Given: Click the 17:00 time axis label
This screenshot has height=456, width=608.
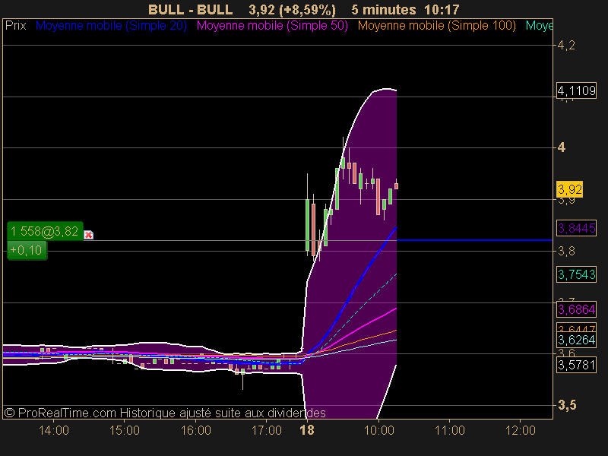Looking at the screenshot, I should [267, 430].
